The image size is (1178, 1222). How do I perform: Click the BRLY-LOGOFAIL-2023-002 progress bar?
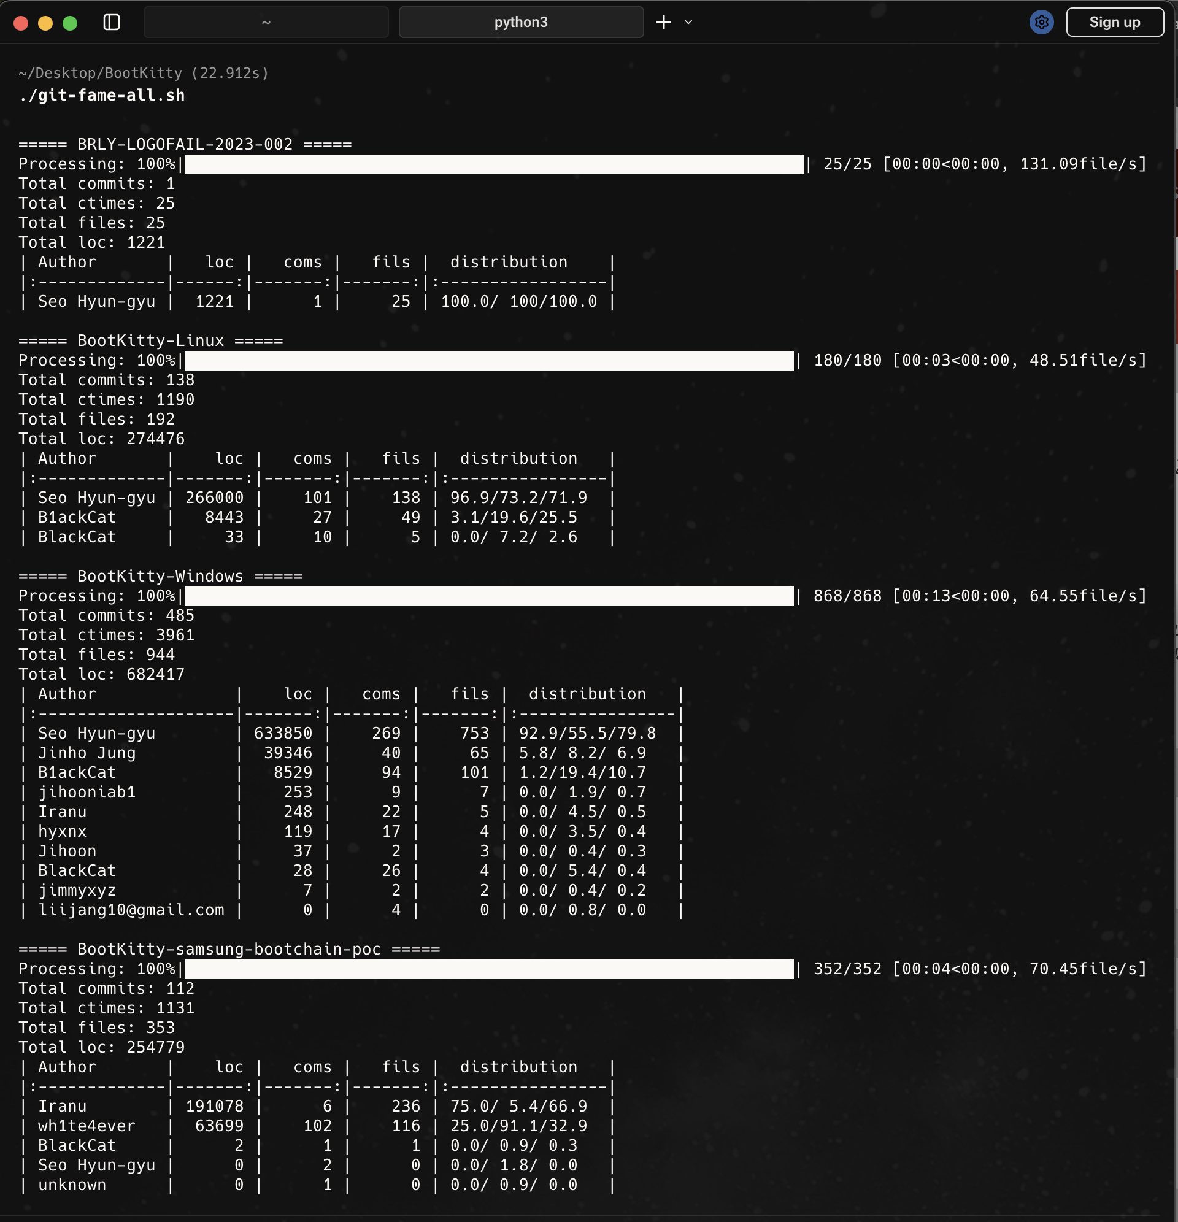[494, 164]
